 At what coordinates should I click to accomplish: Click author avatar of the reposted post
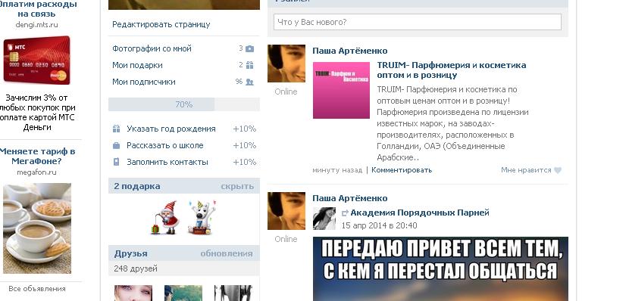(286, 211)
